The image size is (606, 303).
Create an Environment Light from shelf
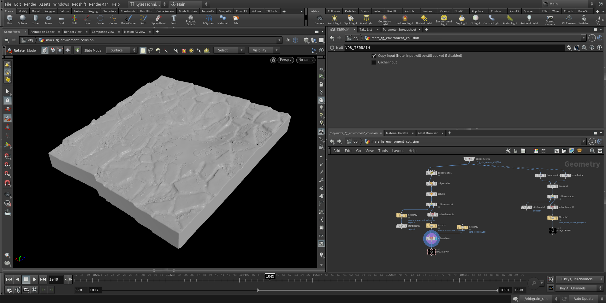click(444, 20)
